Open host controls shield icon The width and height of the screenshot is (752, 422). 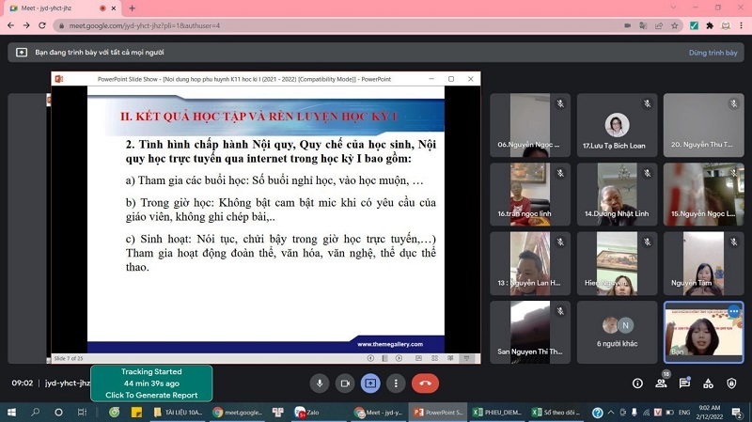point(732,383)
